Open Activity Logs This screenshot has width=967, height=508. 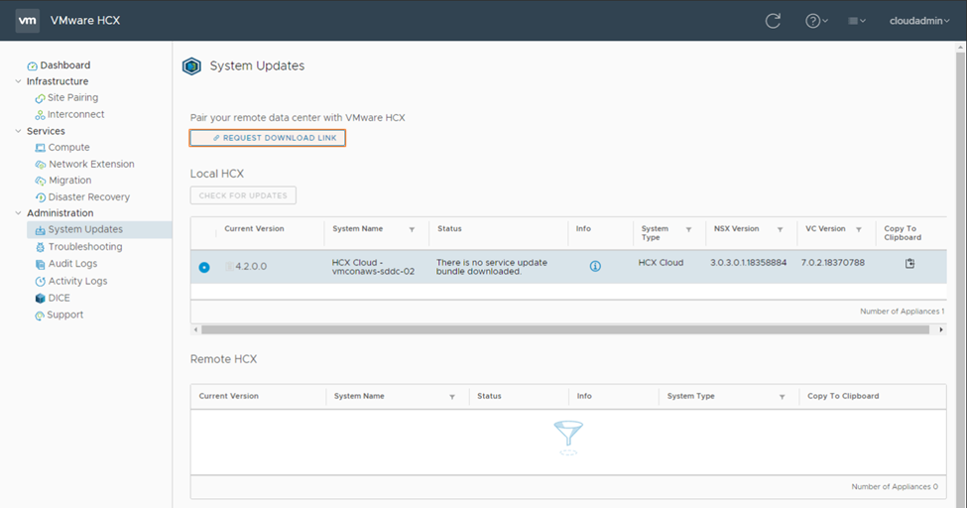click(x=77, y=281)
